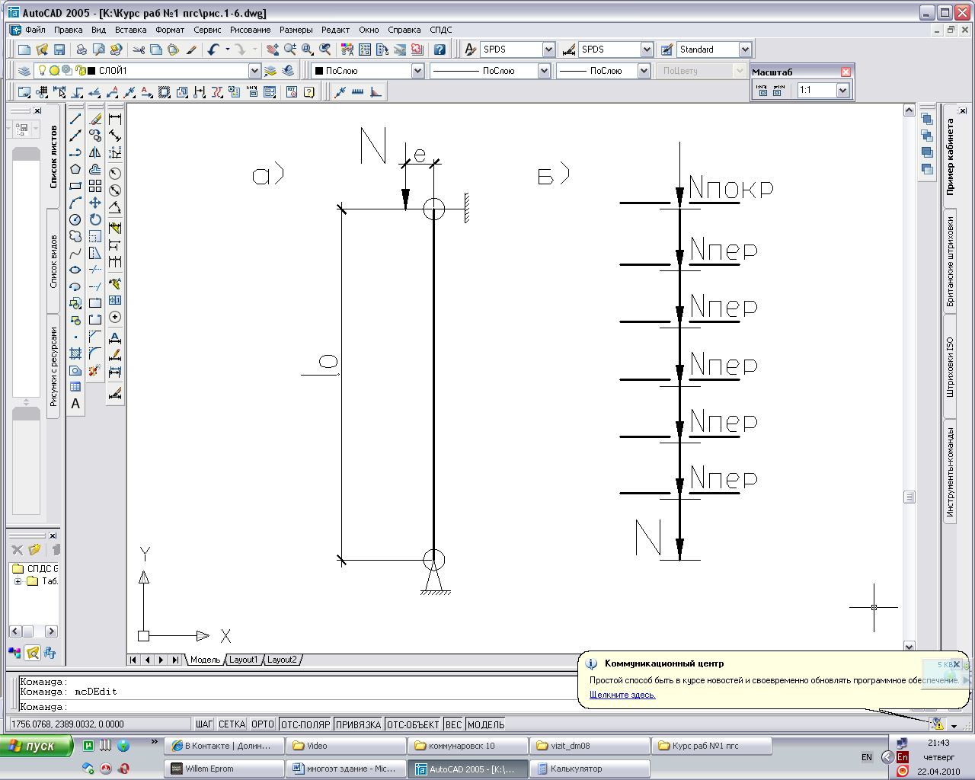Open the Windows пуск Start button
This screenshot has height=780, width=975.
point(37,746)
